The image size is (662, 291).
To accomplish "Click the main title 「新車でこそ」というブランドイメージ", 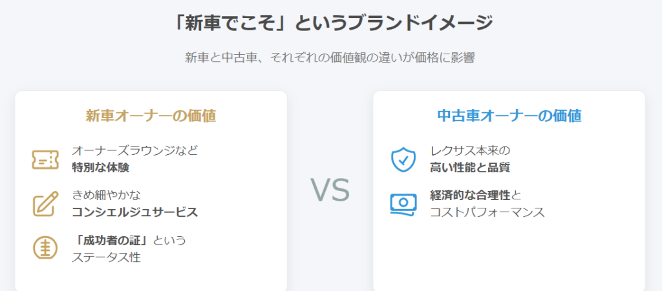I will [x=333, y=23].
